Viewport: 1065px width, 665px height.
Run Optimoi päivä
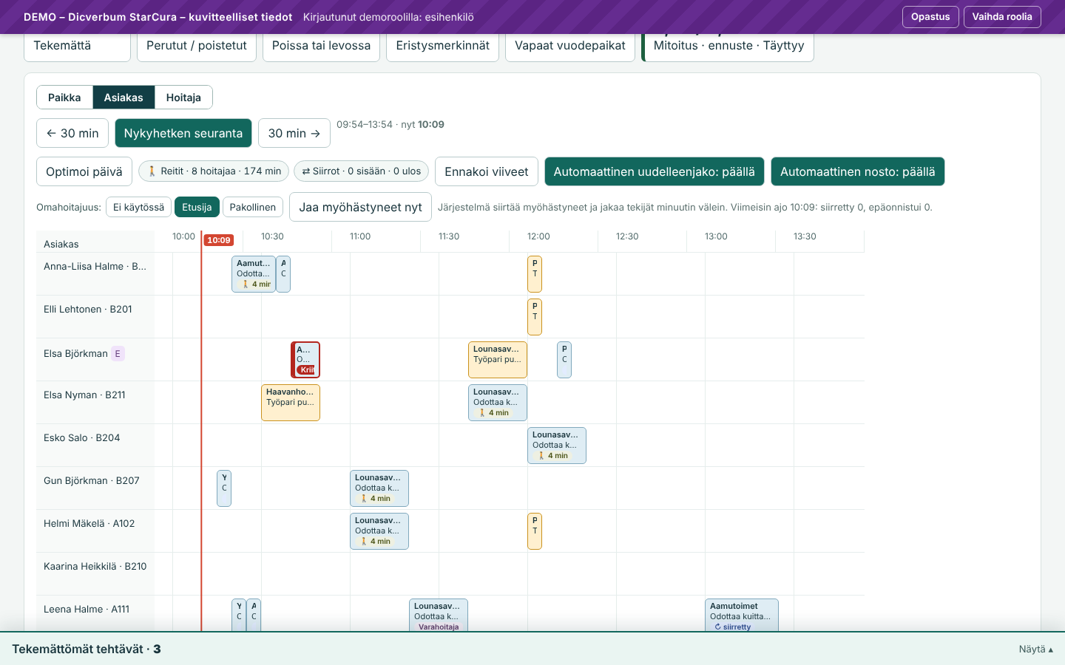[x=84, y=171]
